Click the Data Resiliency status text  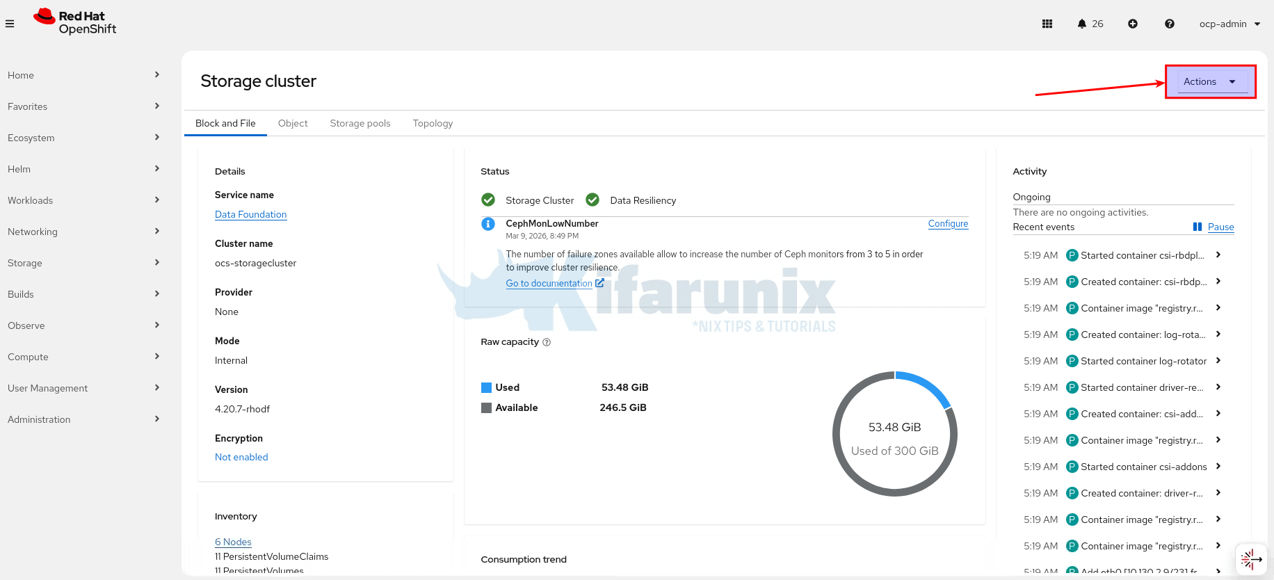pos(643,200)
